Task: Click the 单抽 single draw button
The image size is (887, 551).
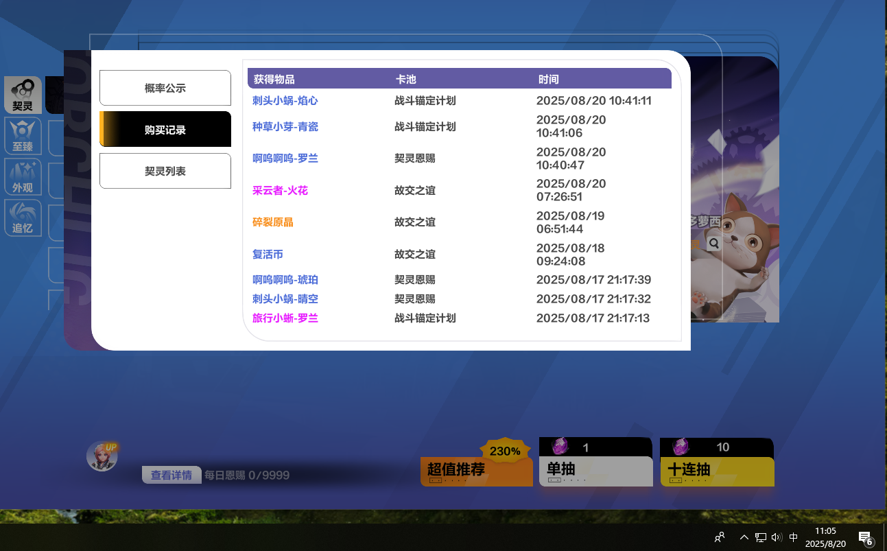Action: [595, 471]
